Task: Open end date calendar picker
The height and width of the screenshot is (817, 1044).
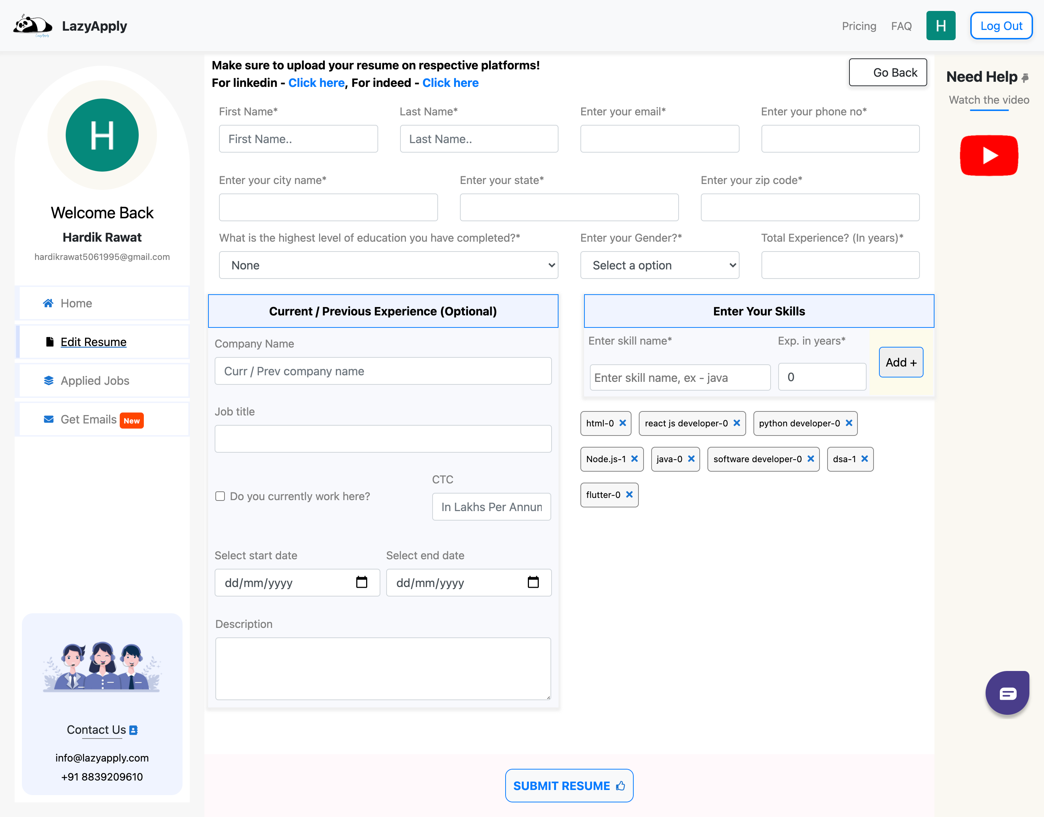Action: point(533,582)
